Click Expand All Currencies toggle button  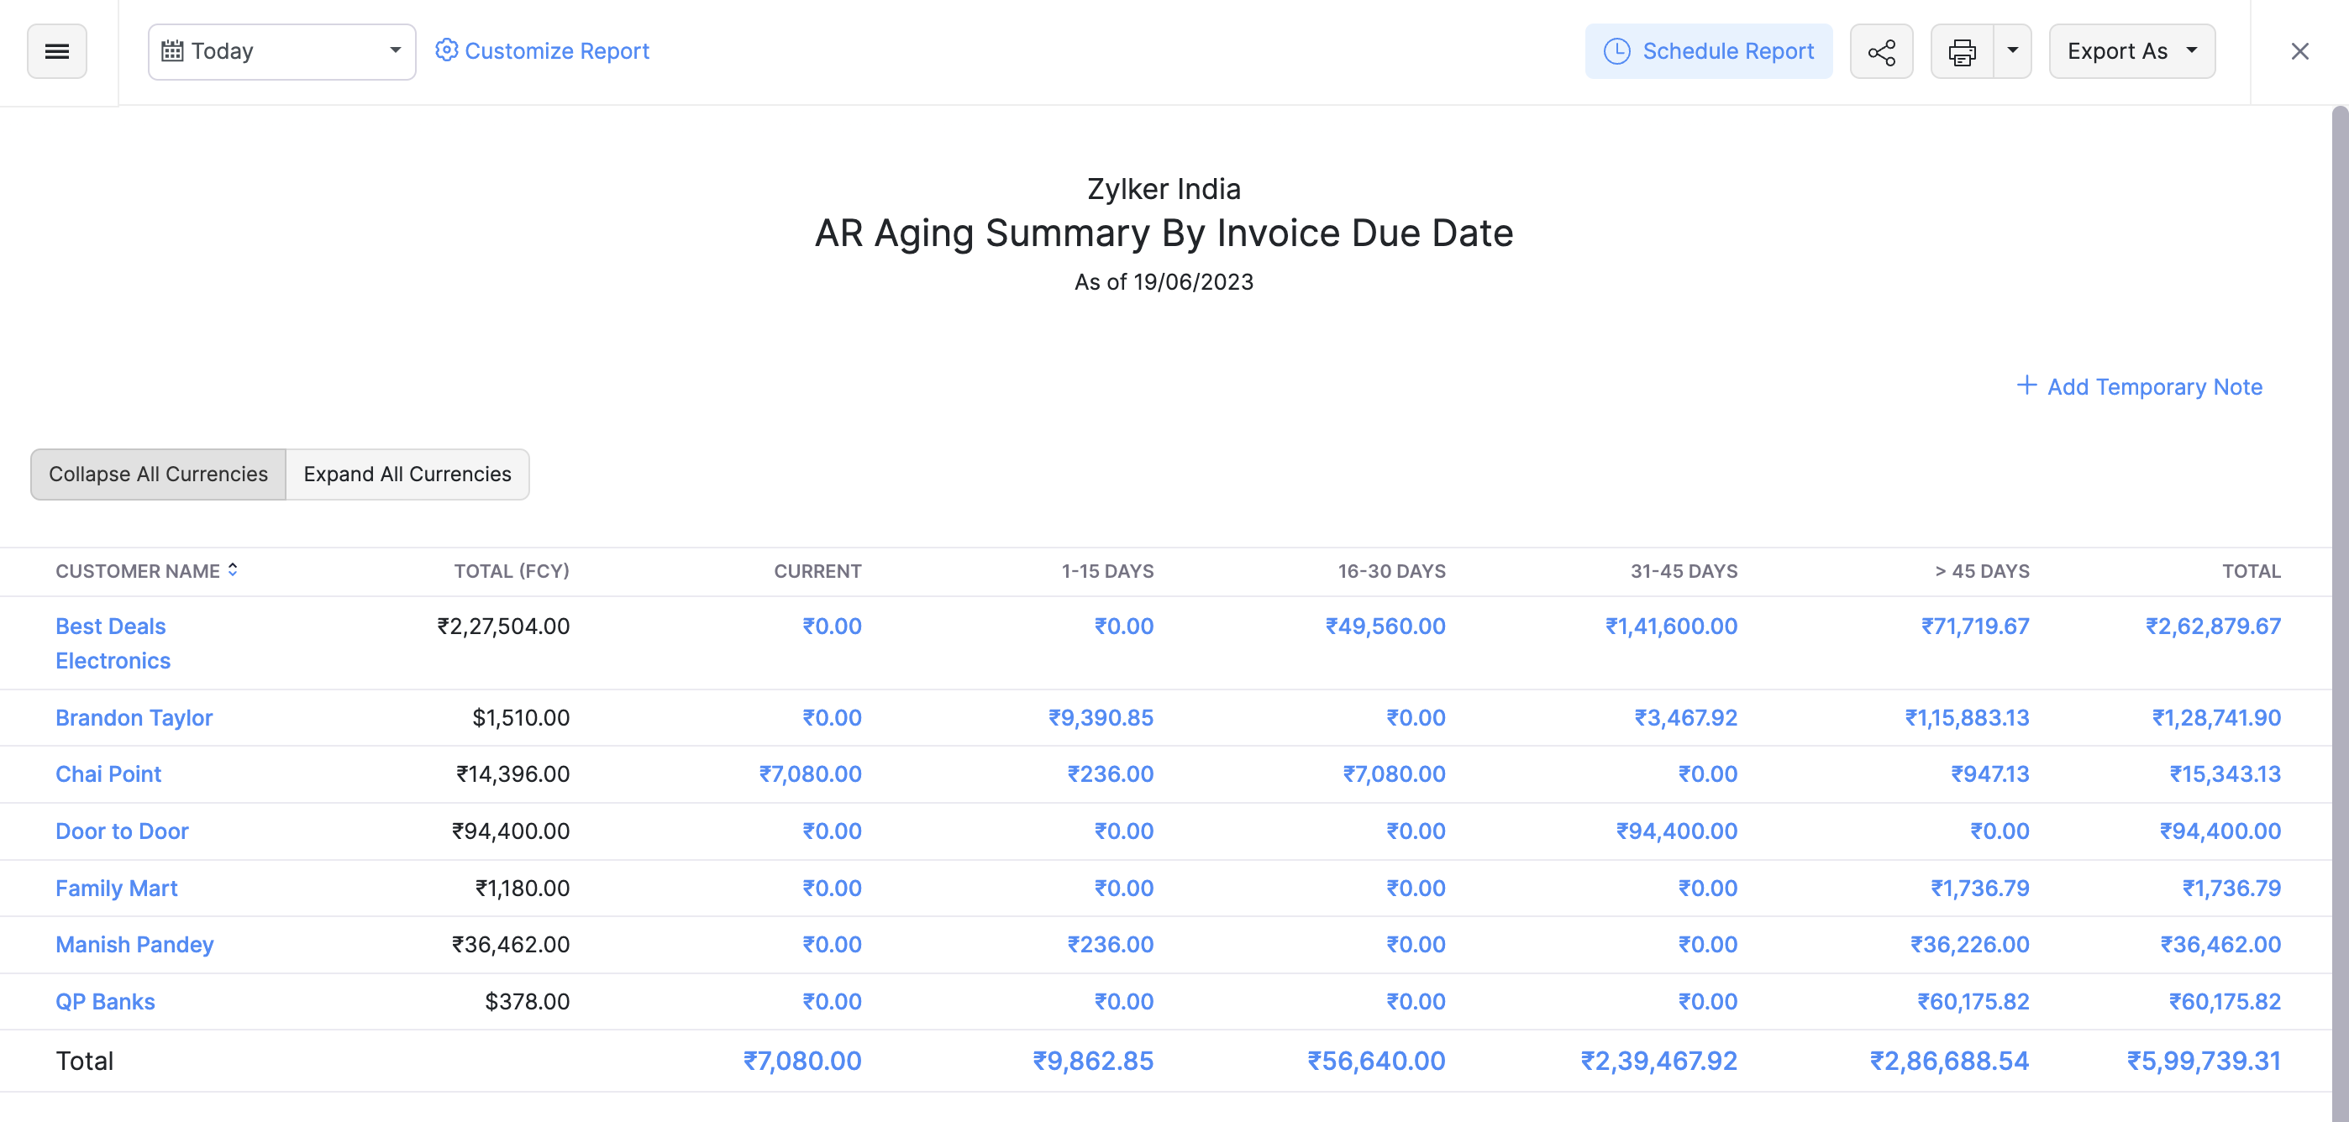click(407, 474)
